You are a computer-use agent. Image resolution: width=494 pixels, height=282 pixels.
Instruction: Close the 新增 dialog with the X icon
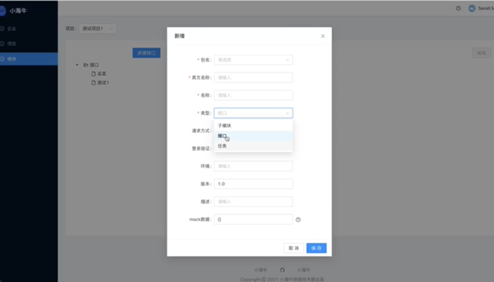[x=323, y=36]
